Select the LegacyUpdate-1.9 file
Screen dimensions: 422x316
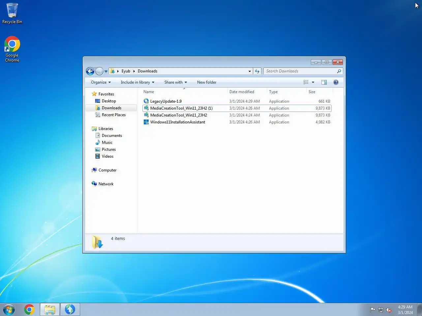(166, 101)
